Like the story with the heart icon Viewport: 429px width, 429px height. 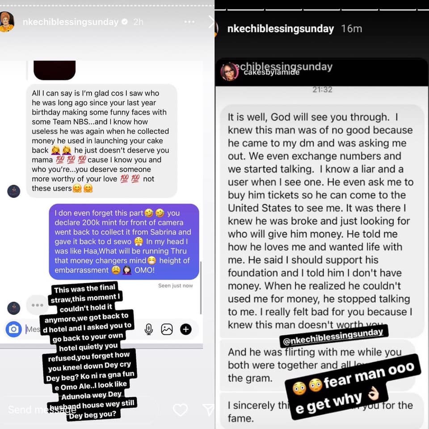click(x=181, y=410)
